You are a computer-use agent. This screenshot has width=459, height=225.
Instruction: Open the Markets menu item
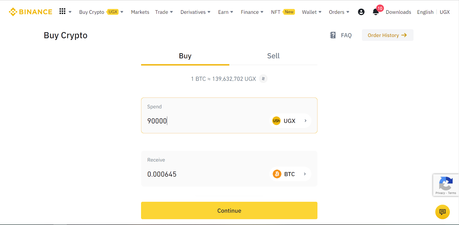coord(140,12)
